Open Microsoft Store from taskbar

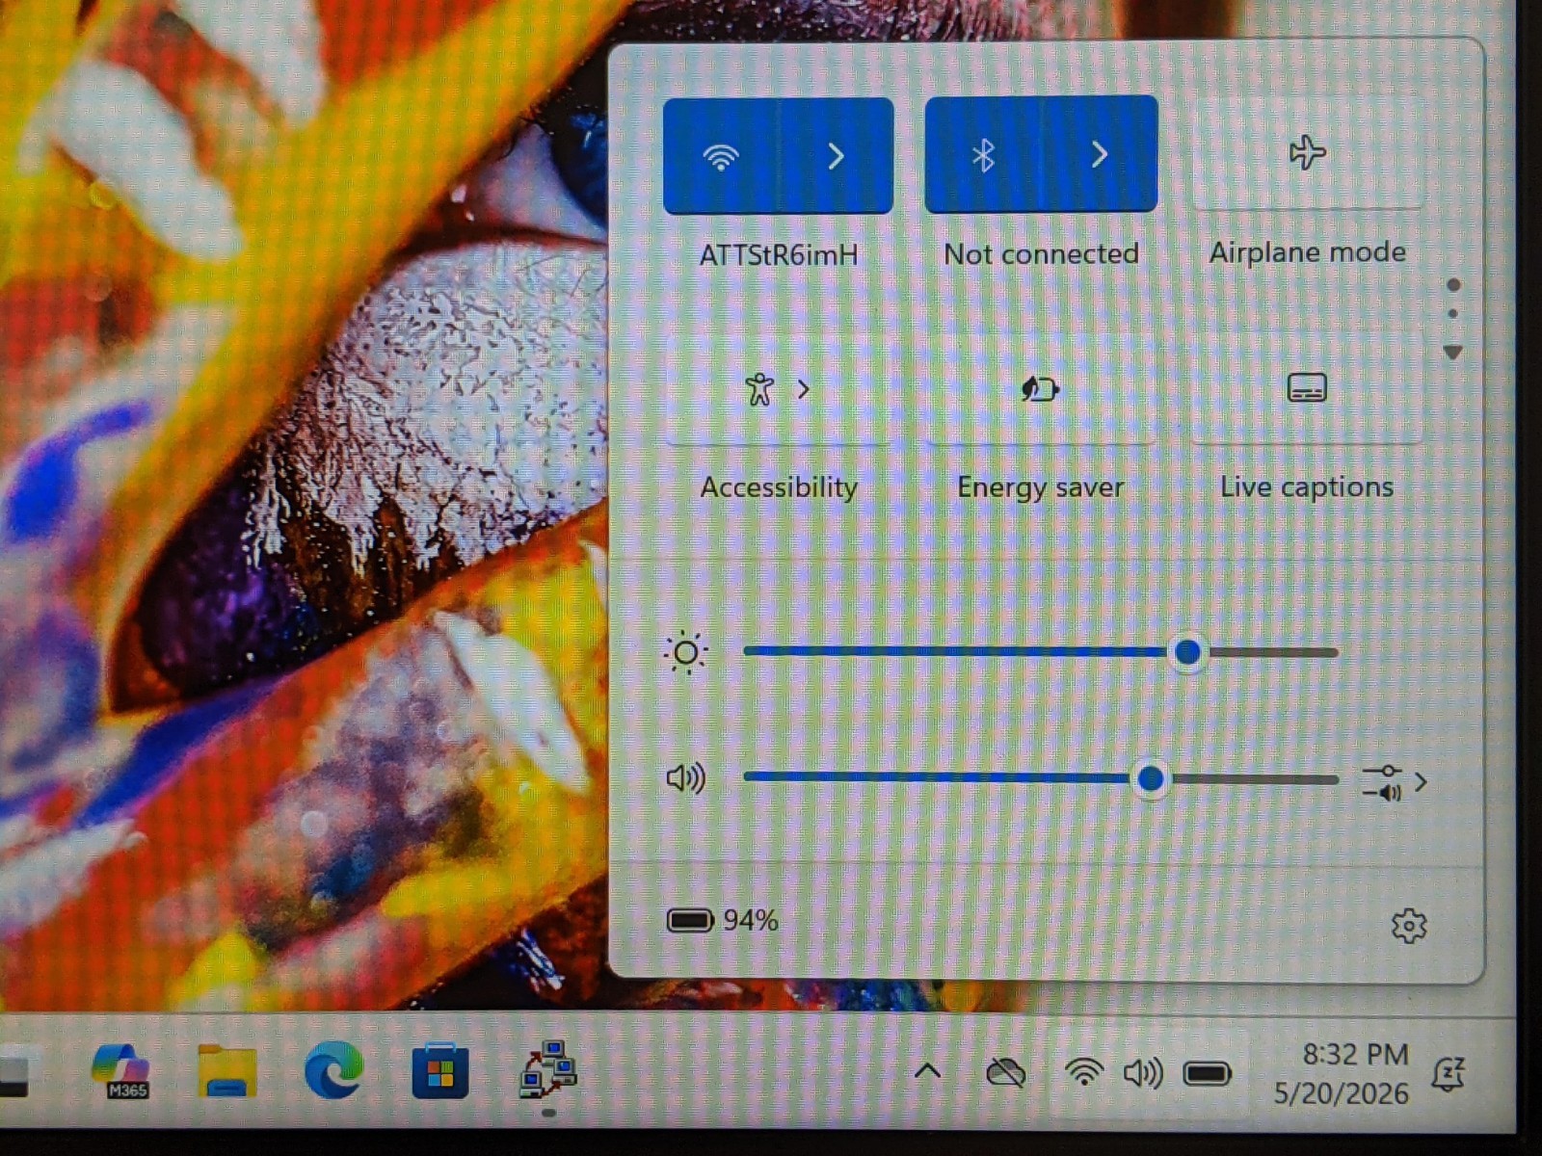pos(440,1070)
